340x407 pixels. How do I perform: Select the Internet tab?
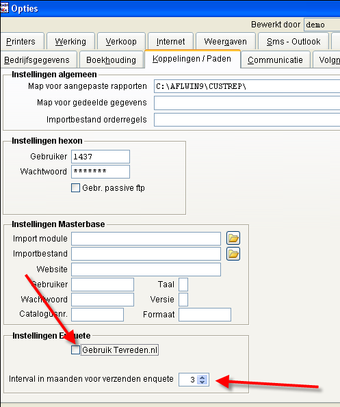point(171,41)
